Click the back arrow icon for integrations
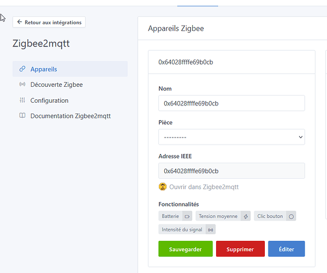The width and height of the screenshot is (327, 273). (x=20, y=22)
